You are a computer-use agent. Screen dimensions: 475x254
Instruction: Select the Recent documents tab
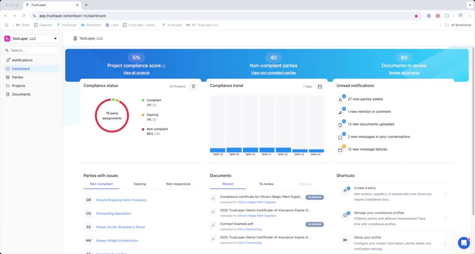coord(228,184)
